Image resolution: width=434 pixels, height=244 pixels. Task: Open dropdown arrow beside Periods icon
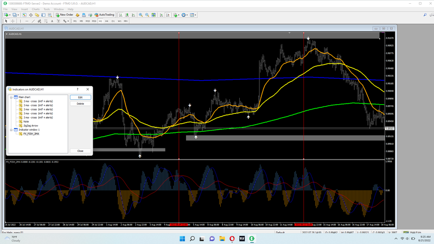pos(187,15)
